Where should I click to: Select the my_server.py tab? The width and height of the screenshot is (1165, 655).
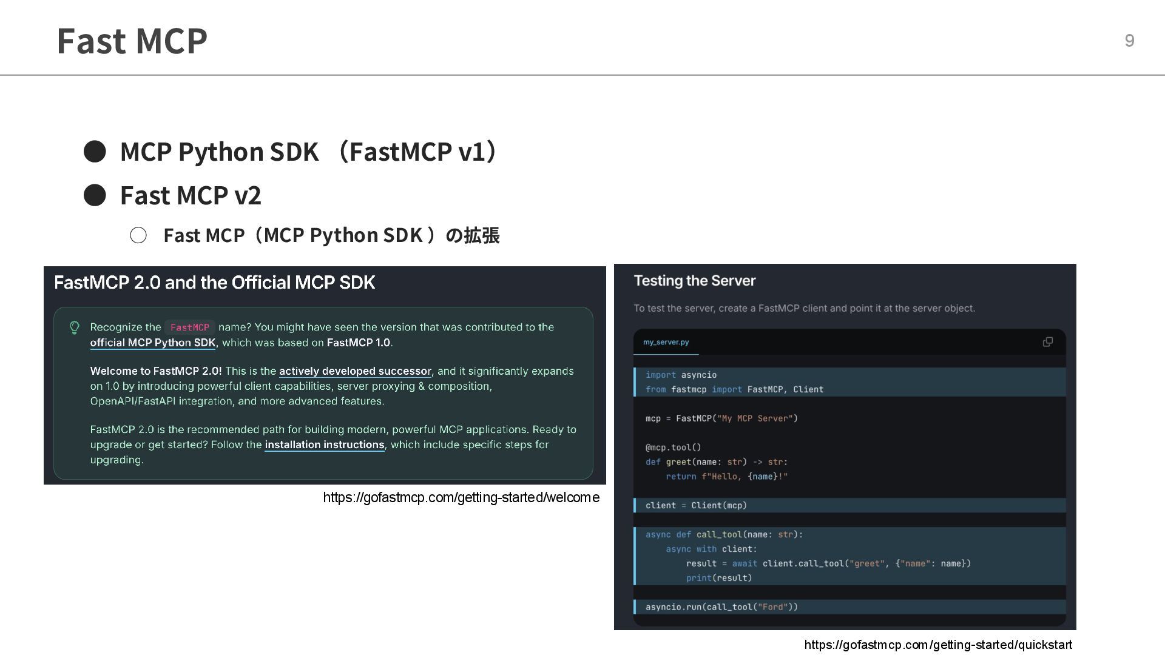666,342
